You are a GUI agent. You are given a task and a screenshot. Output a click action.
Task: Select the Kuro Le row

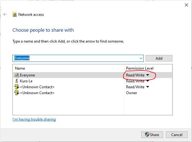(x=26, y=81)
